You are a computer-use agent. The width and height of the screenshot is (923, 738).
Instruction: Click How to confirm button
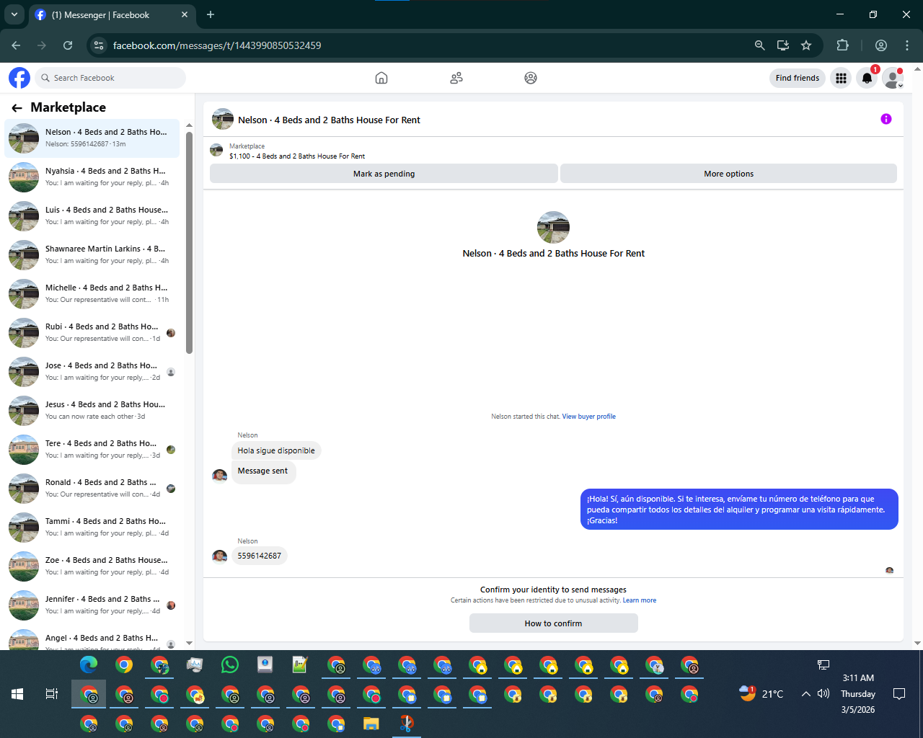pos(553,623)
